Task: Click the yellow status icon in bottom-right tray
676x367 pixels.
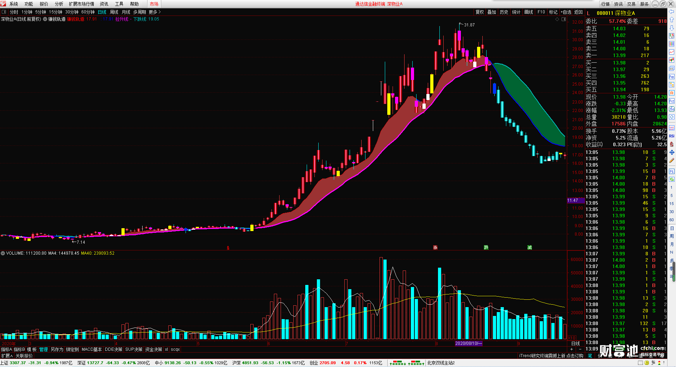Action: [647, 363]
